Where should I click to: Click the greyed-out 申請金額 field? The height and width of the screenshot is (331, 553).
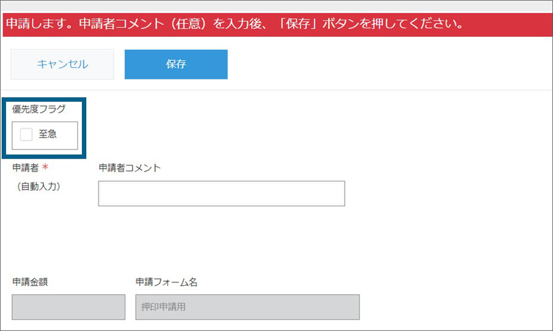point(68,307)
